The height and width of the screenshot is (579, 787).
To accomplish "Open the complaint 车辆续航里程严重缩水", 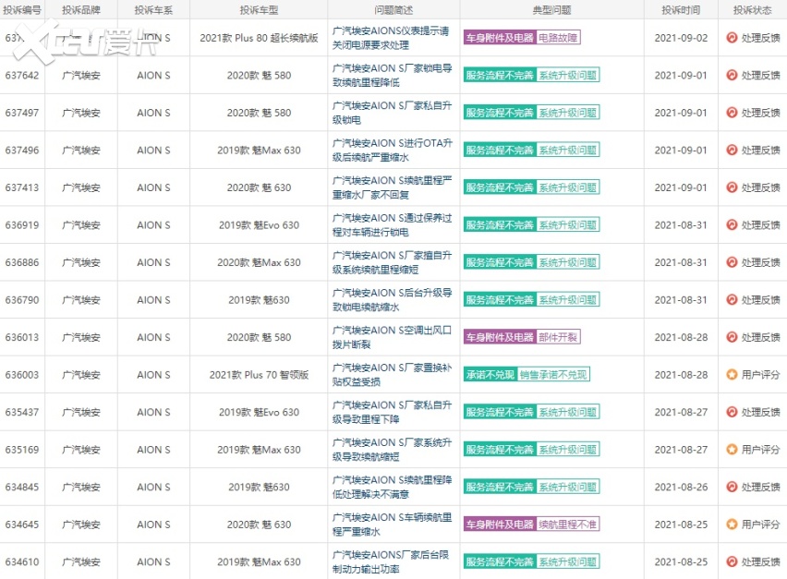I will 392,525.
